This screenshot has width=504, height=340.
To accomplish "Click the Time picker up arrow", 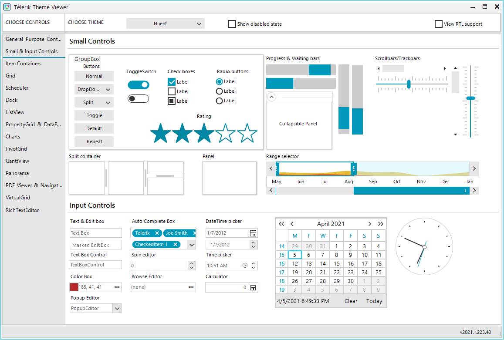I will click(x=253, y=263).
